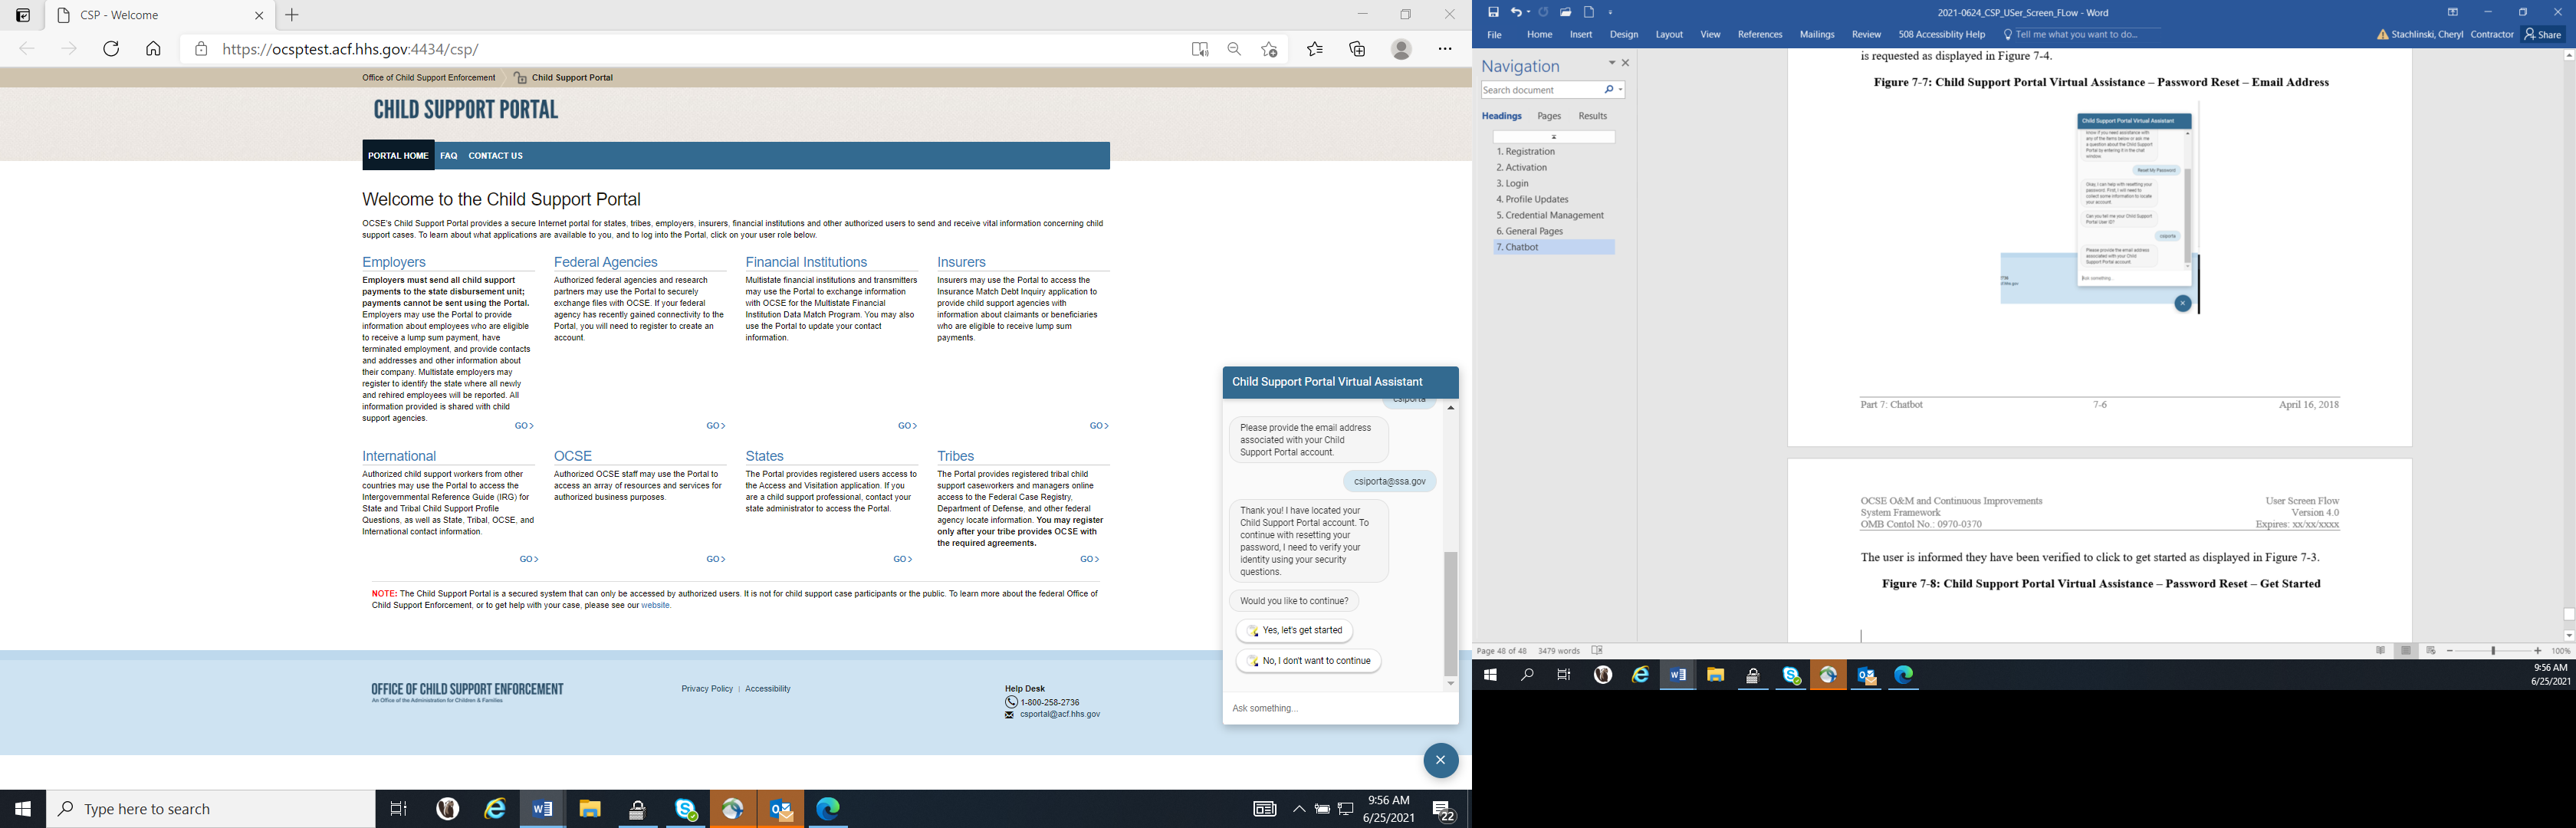Click the Undo arrow in Word
The image size is (2576, 828).
tap(1516, 12)
